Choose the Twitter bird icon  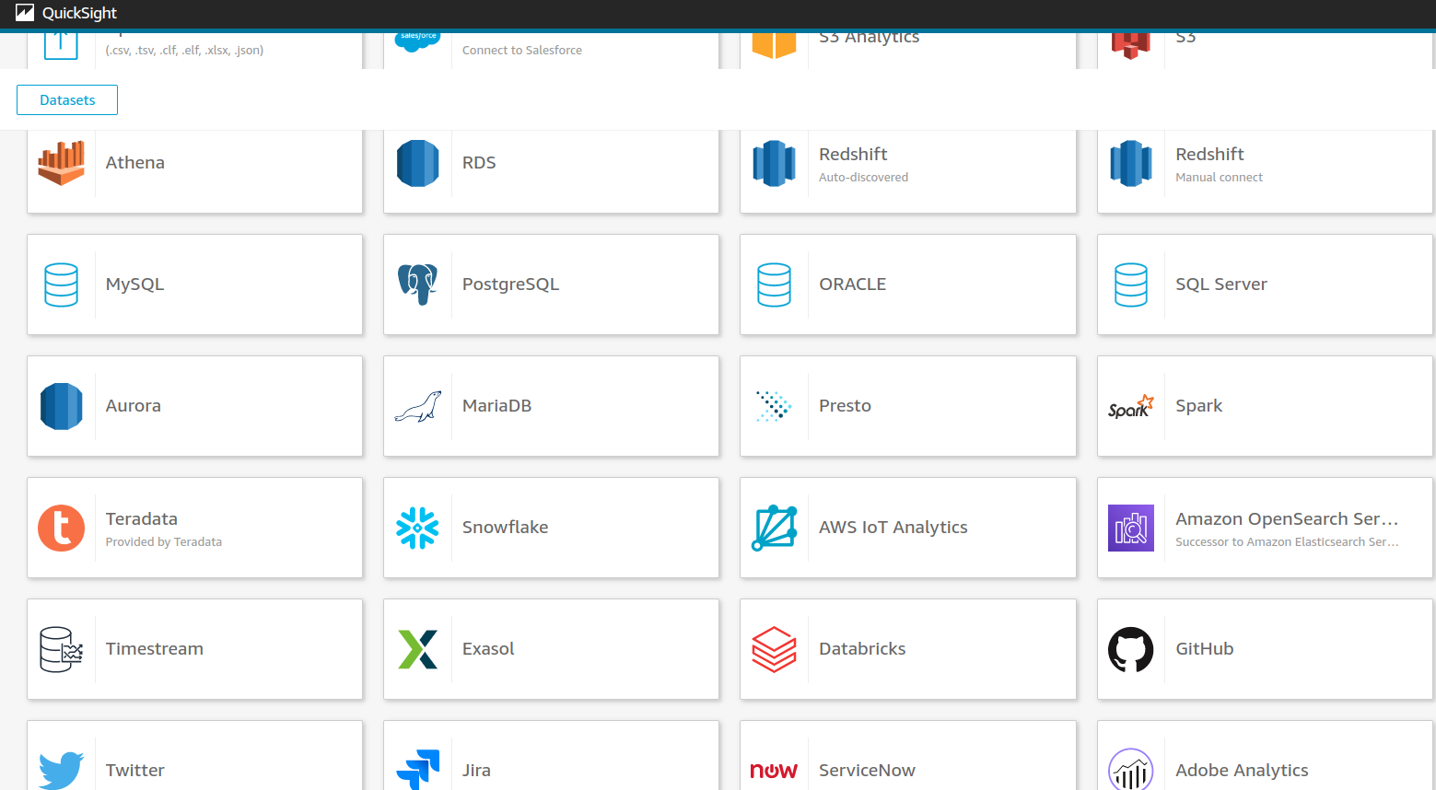click(x=62, y=771)
